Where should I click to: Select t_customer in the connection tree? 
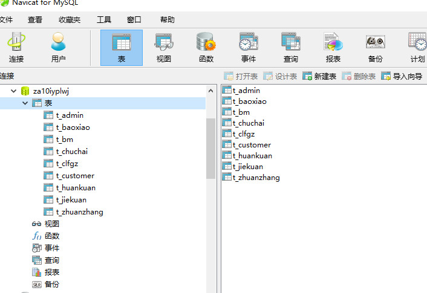click(x=75, y=176)
